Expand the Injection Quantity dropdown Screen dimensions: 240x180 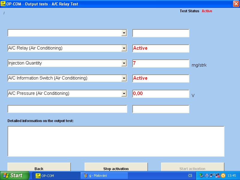click(124, 63)
